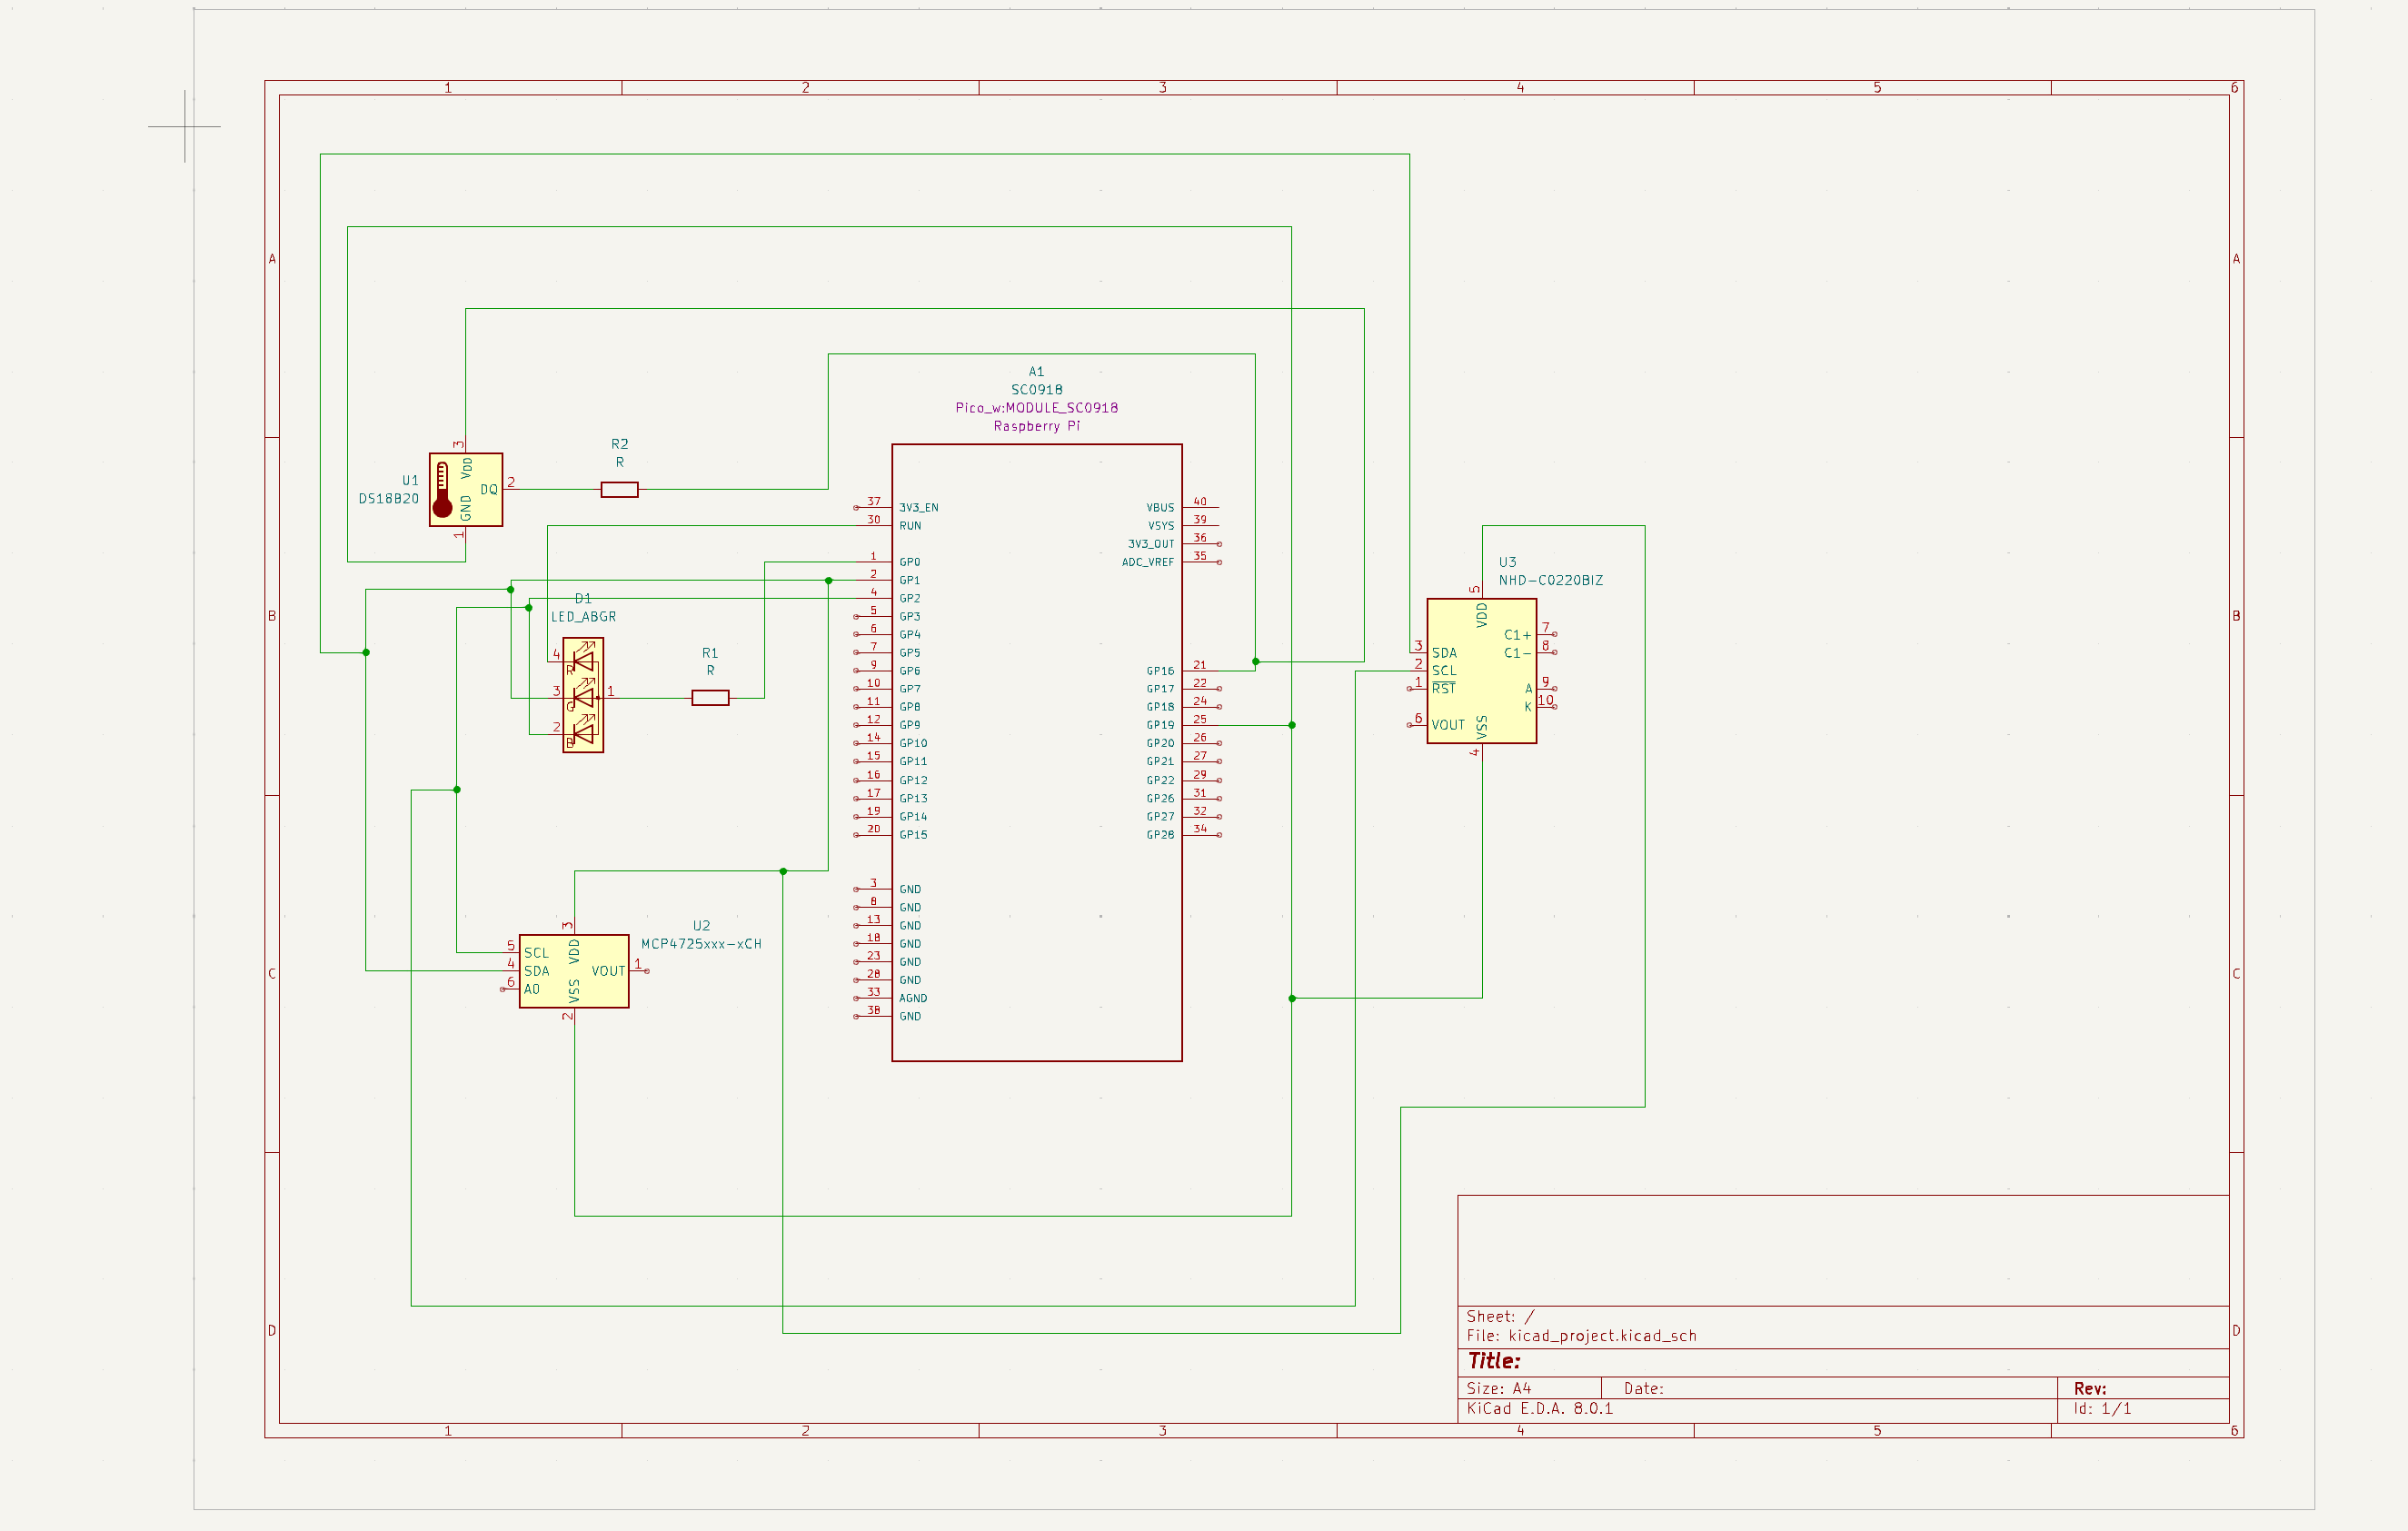Click the SCL pin label on U2
This screenshot has width=2408, height=1531.
click(536, 953)
